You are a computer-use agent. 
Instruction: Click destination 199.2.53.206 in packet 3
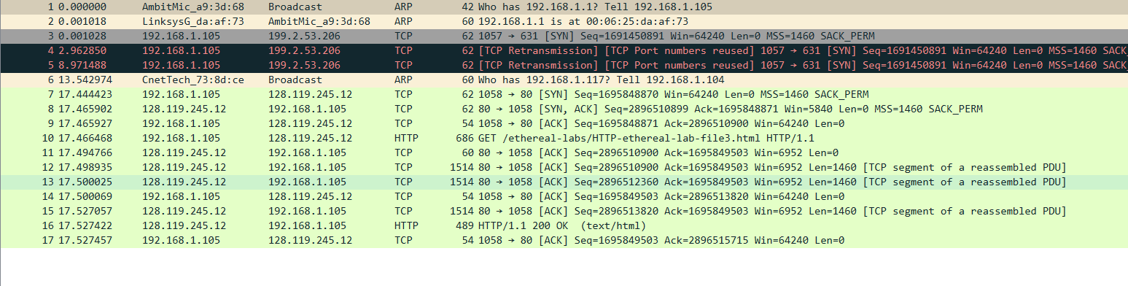point(304,36)
